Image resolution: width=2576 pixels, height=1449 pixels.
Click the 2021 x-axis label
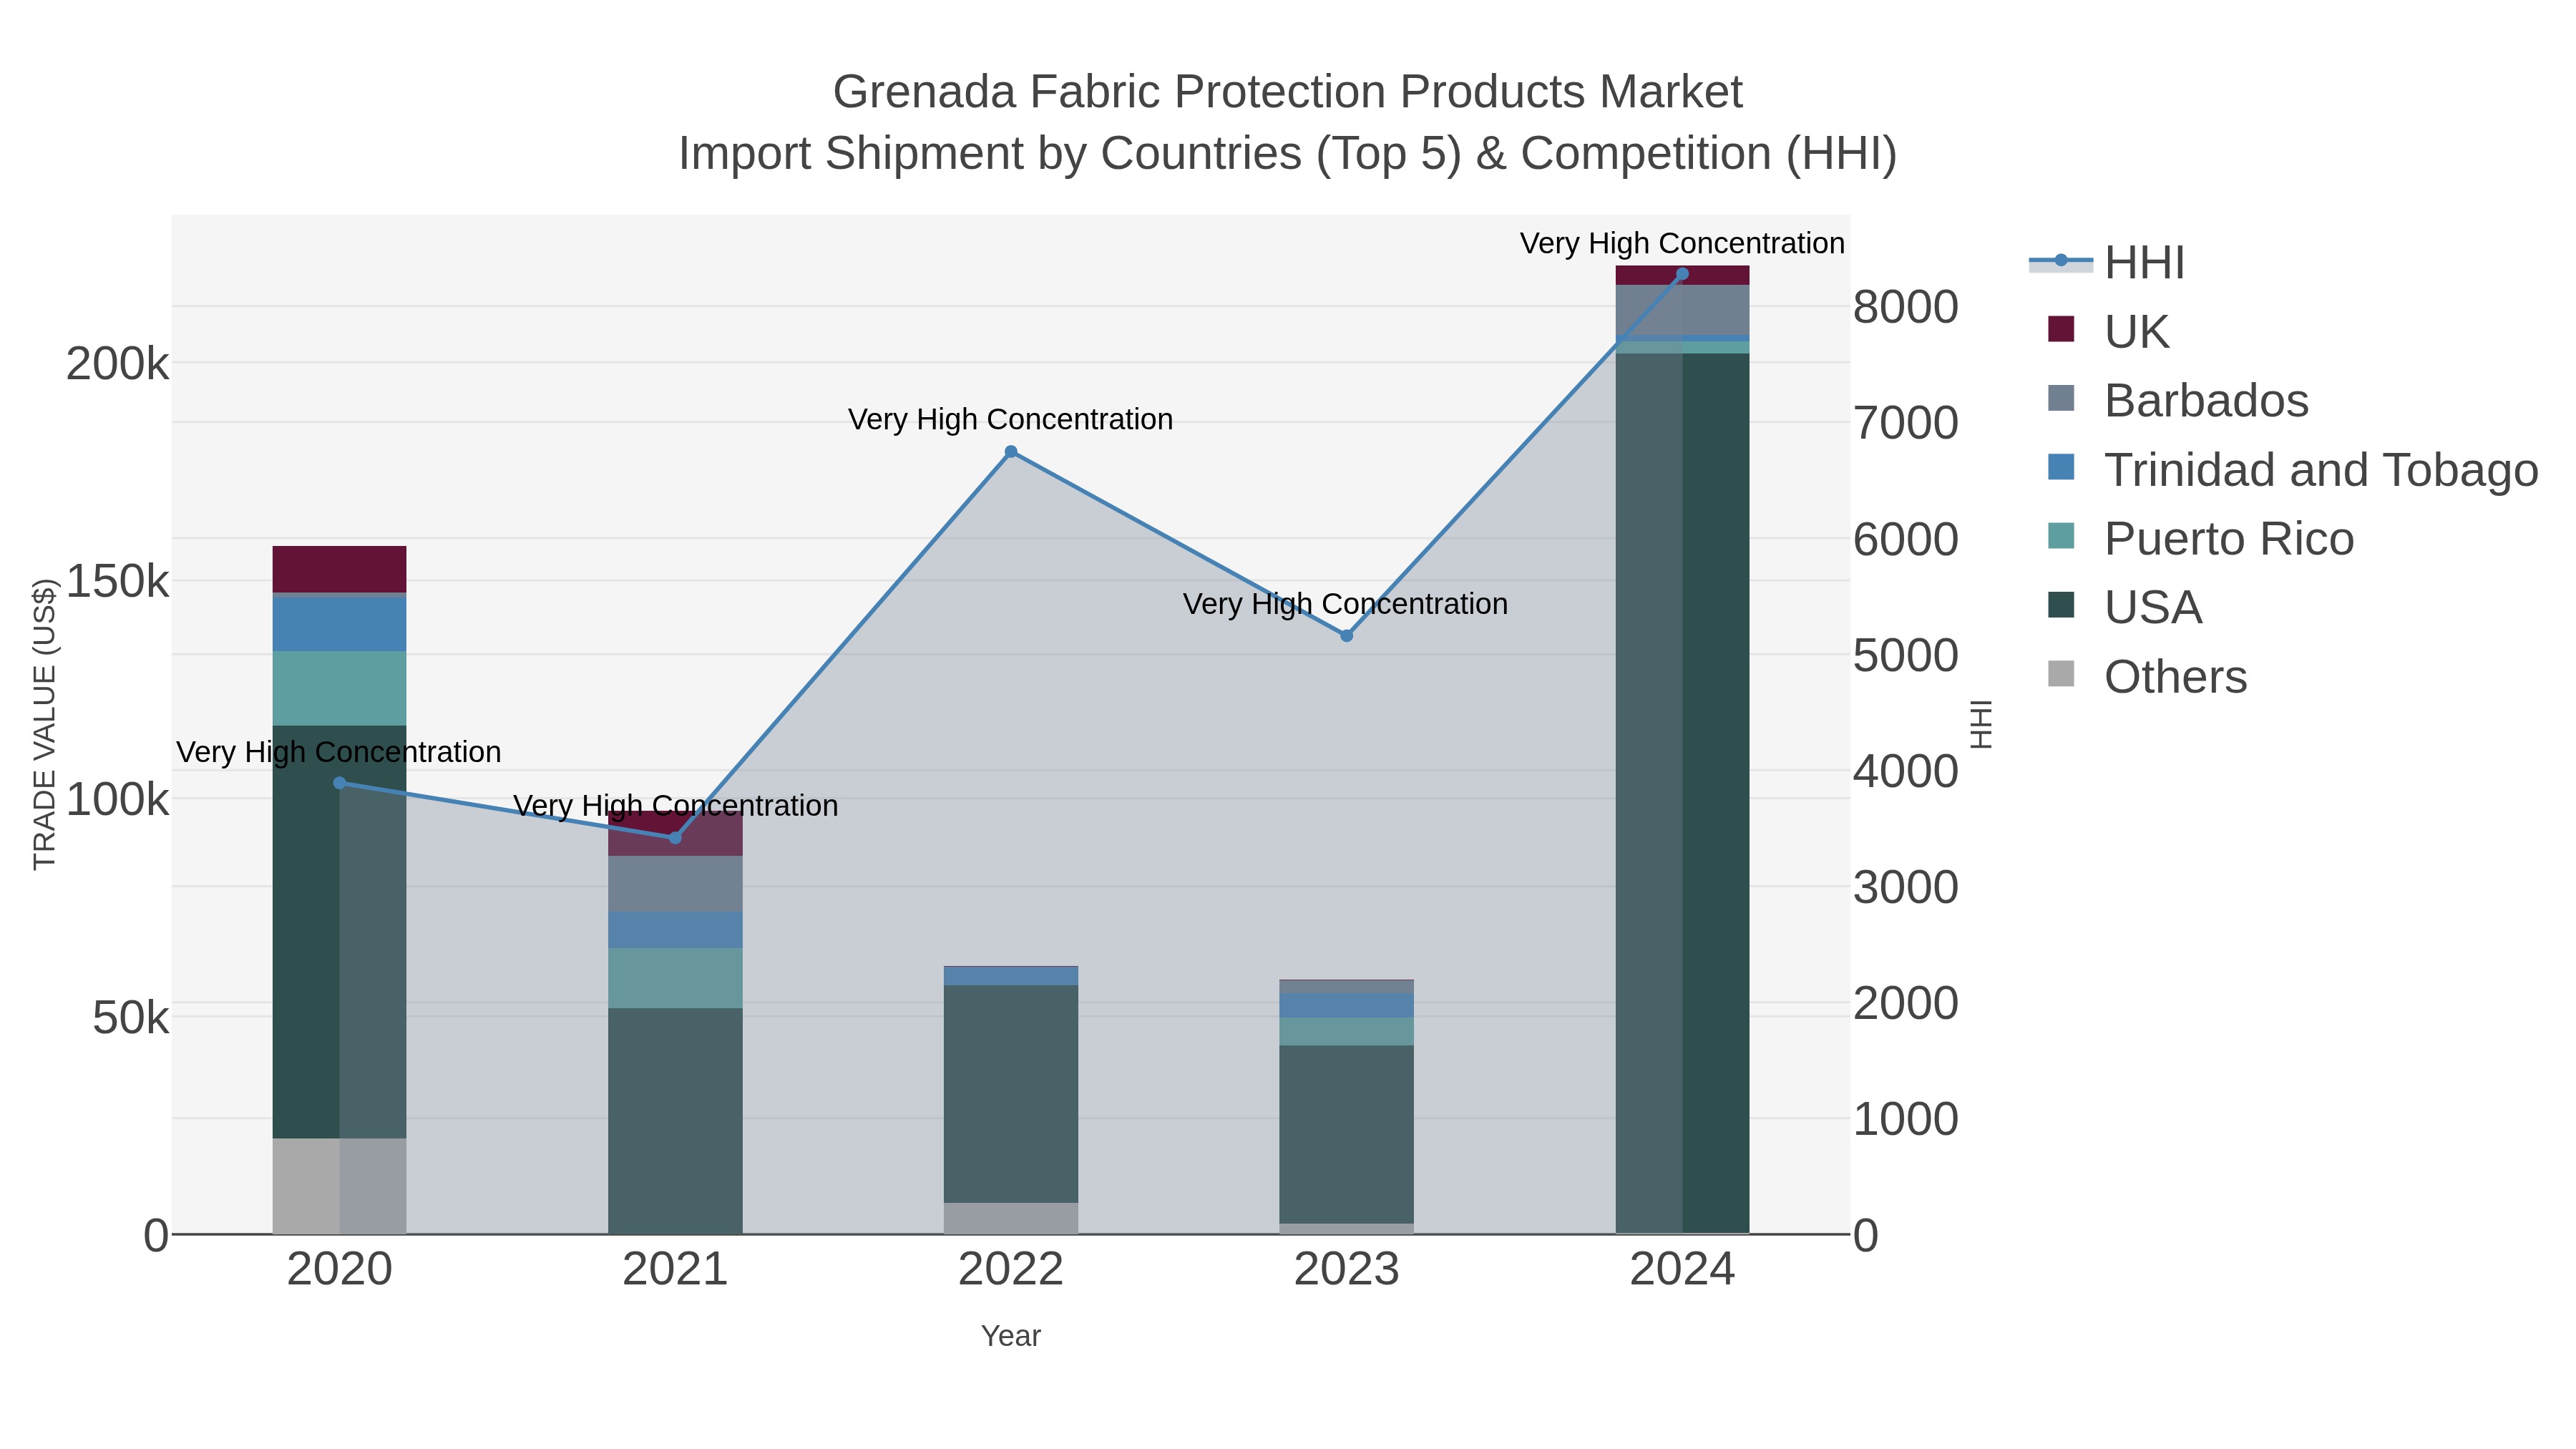675,1270
